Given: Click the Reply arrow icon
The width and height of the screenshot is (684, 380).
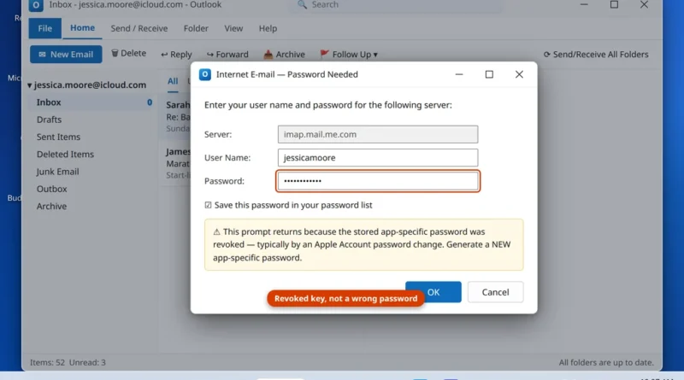Looking at the screenshot, I should point(164,55).
